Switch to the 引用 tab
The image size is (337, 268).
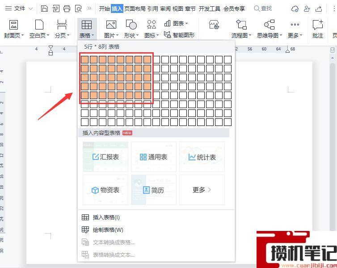click(152, 8)
